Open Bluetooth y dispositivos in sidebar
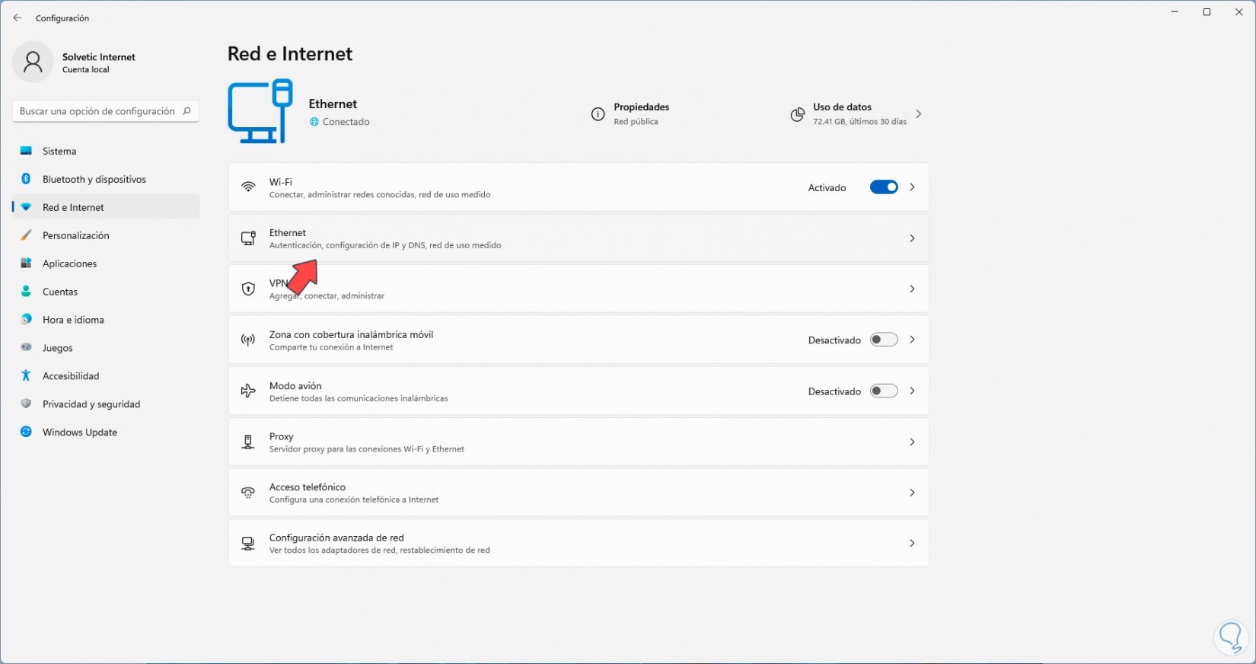 (94, 179)
